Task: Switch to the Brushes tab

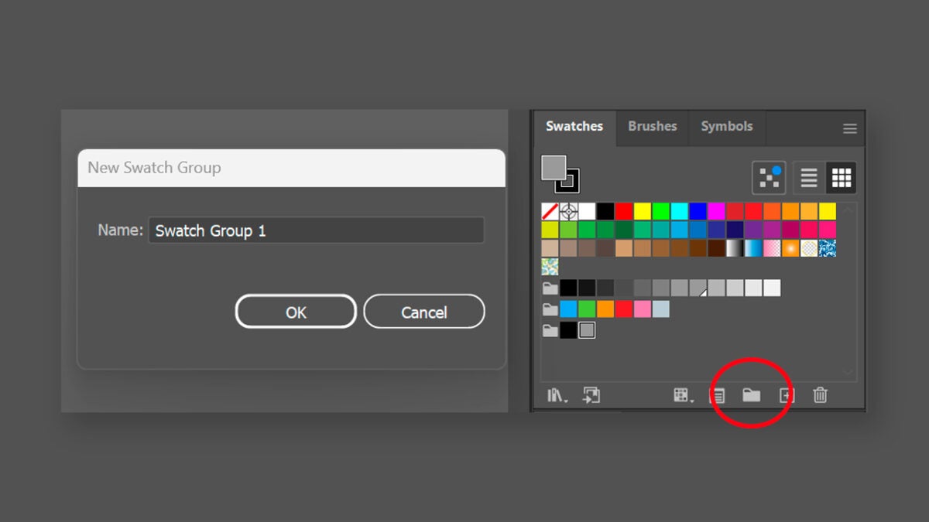Action: click(652, 126)
